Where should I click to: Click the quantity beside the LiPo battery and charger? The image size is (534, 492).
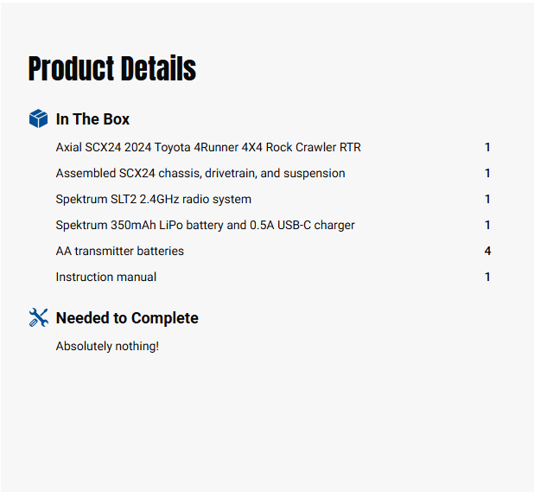coord(487,226)
